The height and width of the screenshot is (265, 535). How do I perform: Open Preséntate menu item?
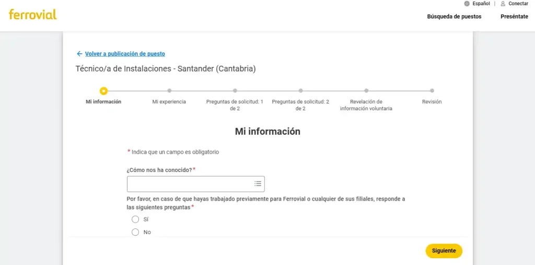tap(514, 16)
